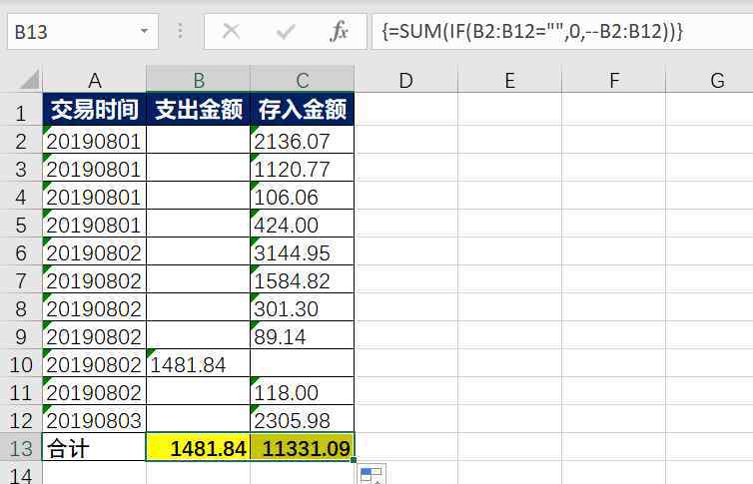The image size is (753, 484).
Task: Select column G header
Action: 717,81
